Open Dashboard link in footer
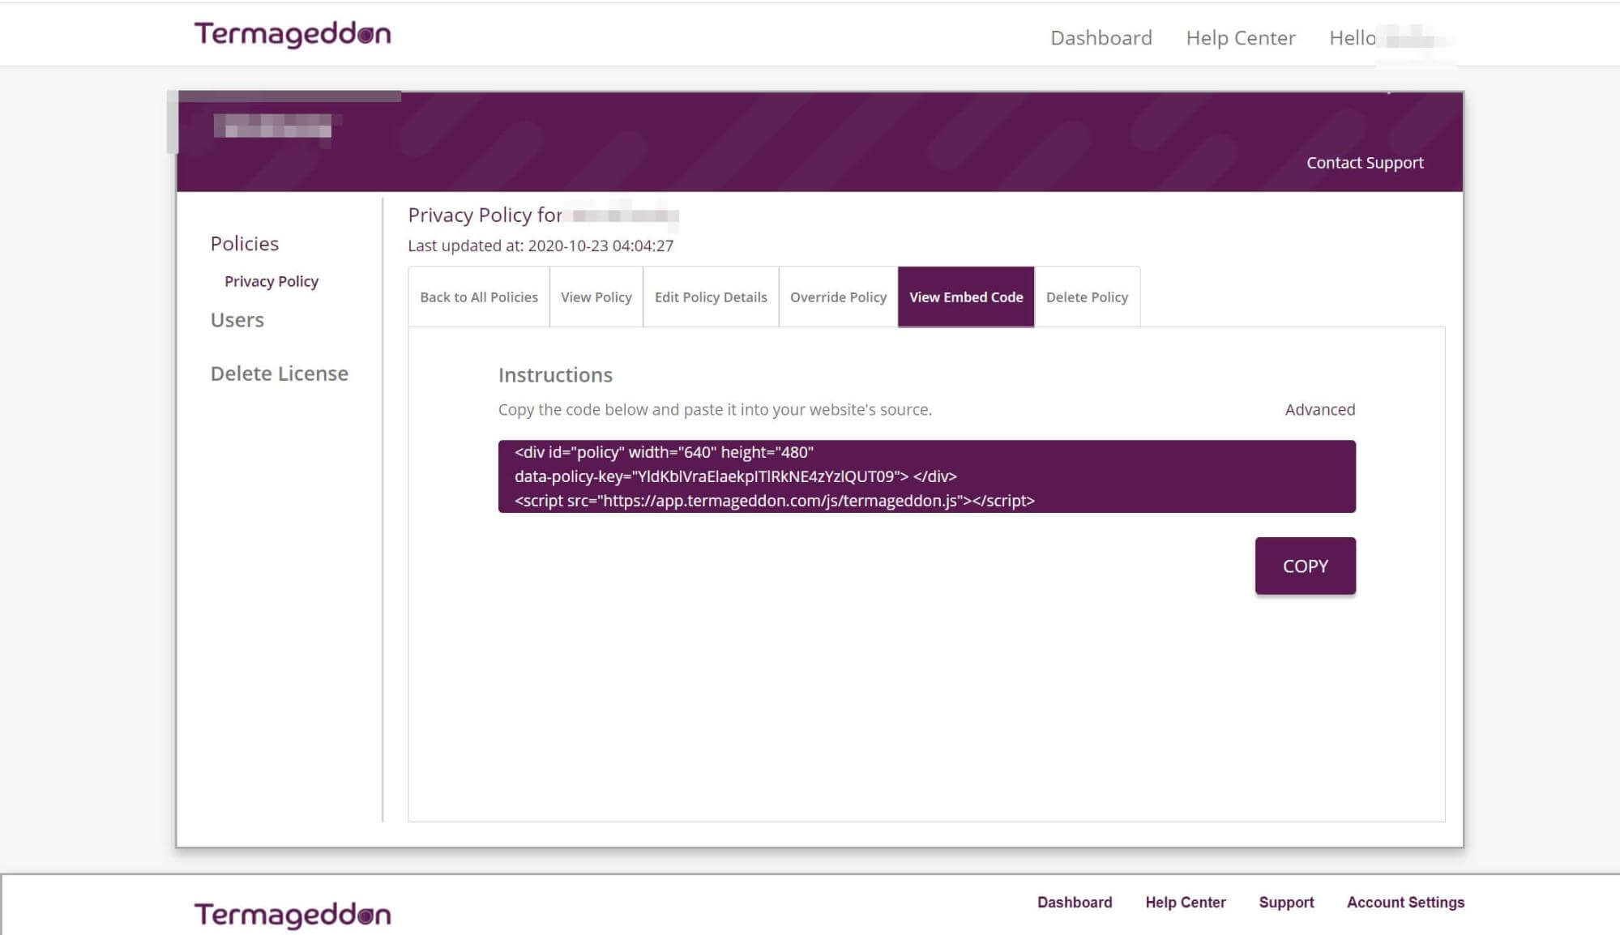Screen dimensions: 1620x935 pos(1075,903)
